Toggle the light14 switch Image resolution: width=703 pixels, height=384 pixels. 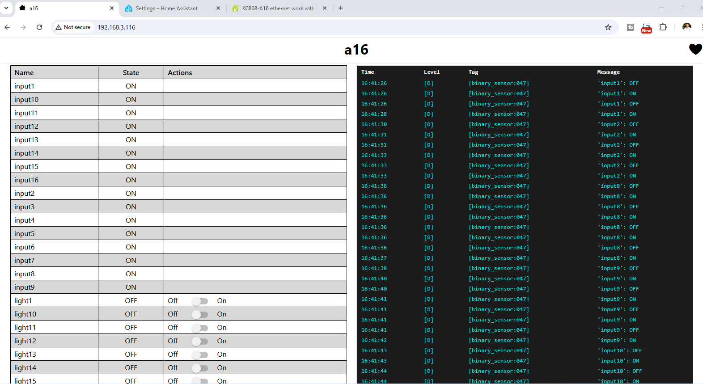pyautogui.click(x=200, y=368)
